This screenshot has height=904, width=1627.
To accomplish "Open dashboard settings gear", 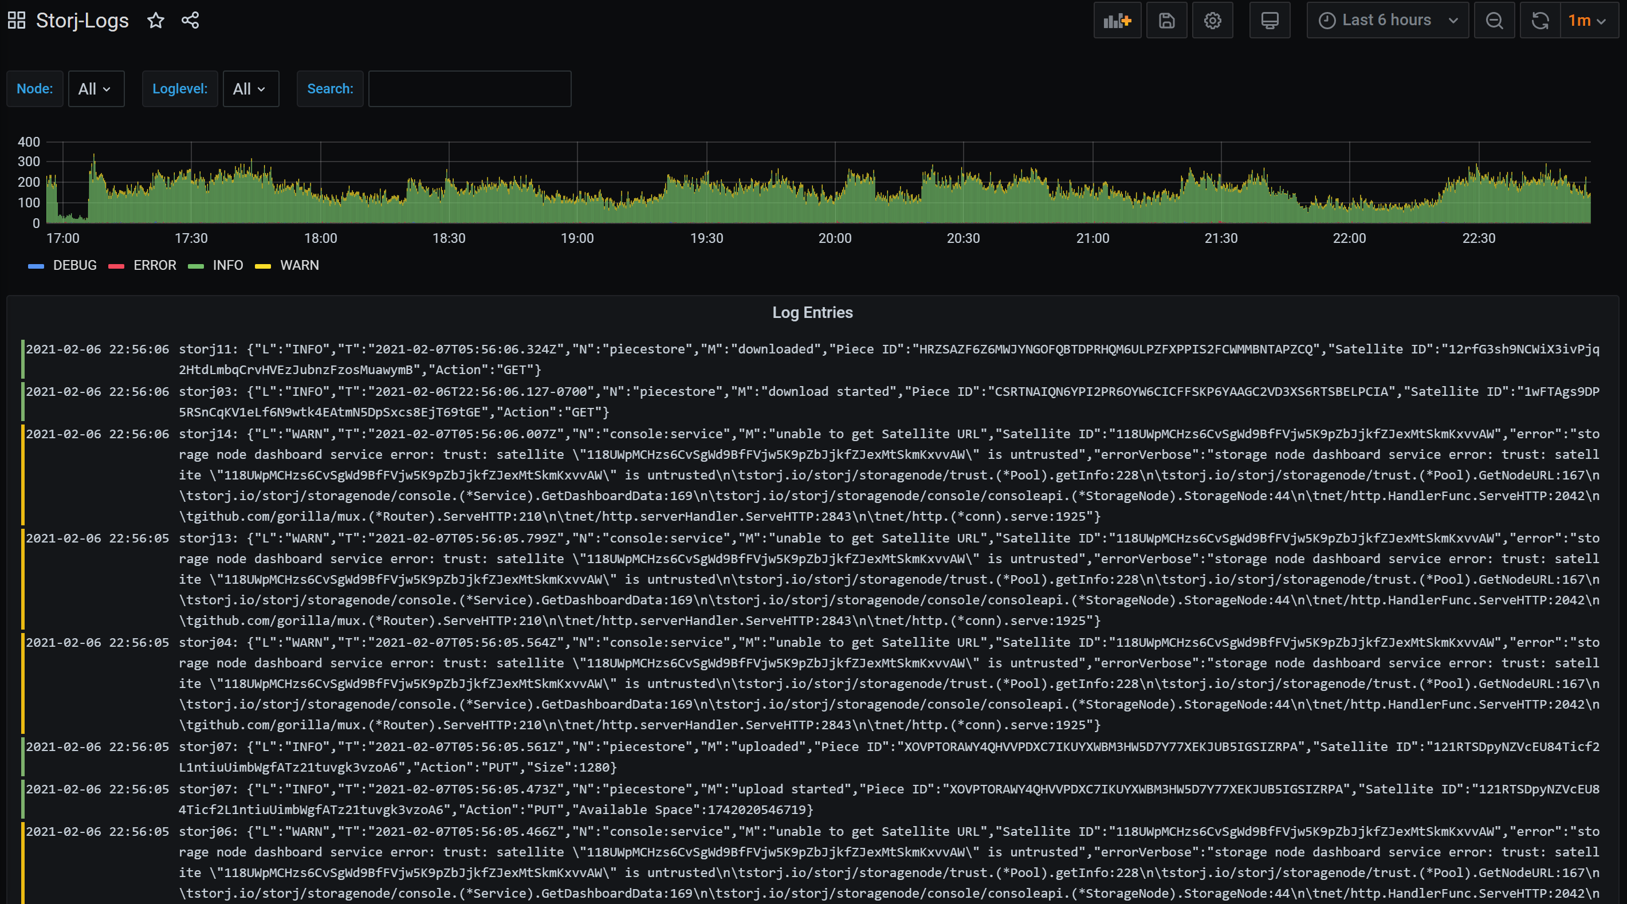I will (x=1212, y=20).
